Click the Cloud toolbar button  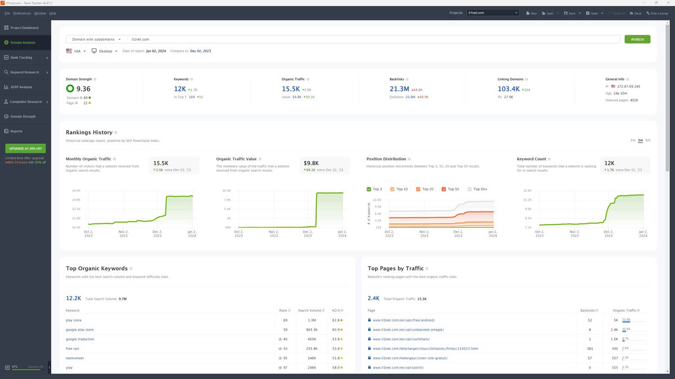coord(635,13)
